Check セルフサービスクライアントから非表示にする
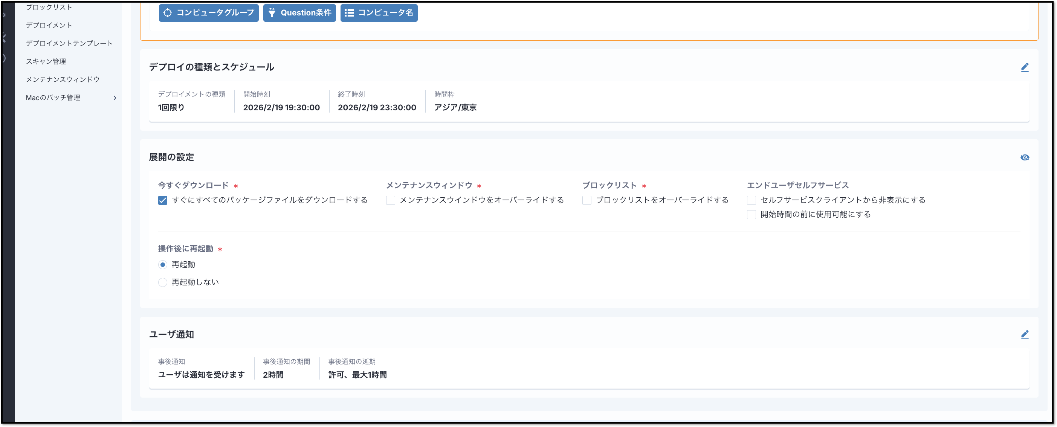The height and width of the screenshot is (427, 1057). click(x=752, y=200)
